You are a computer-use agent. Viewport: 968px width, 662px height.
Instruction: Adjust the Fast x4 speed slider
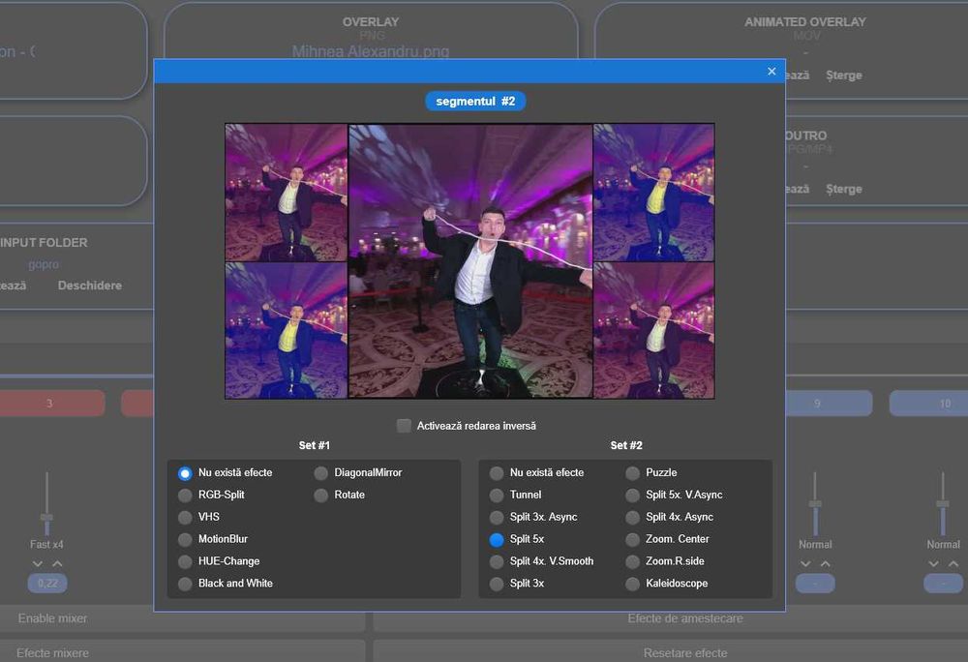(x=46, y=517)
